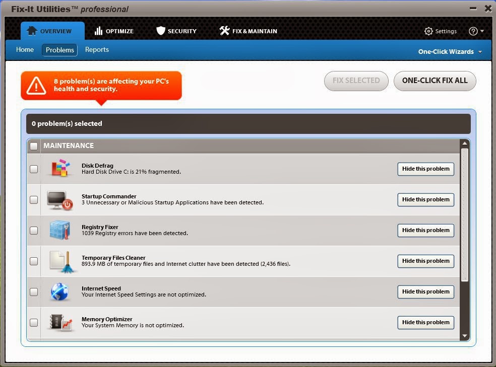Open the help menu dropdown arrow
This screenshot has width=496, height=367.
pyautogui.click(x=482, y=31)
